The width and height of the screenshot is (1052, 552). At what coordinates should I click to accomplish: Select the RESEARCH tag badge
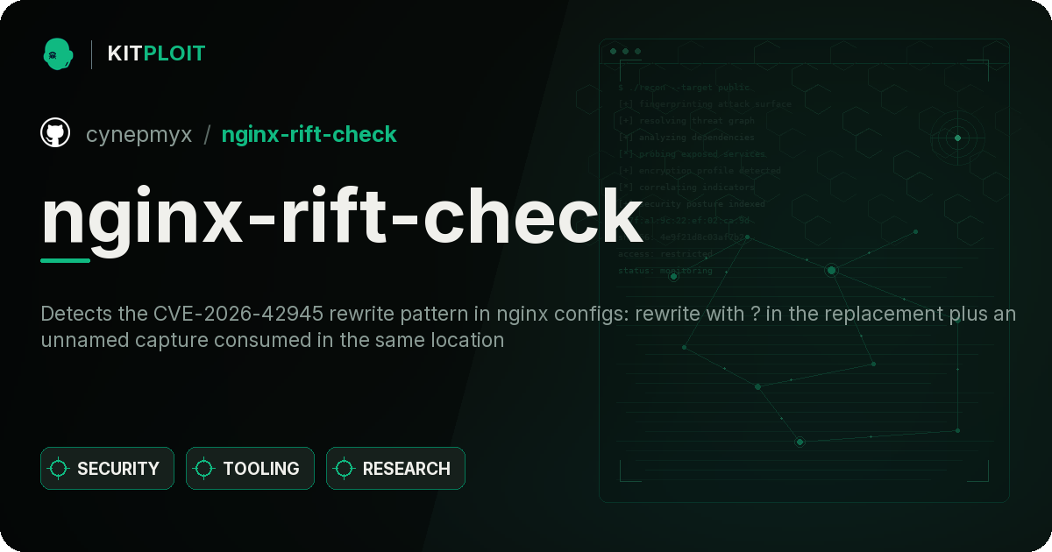pyautogui.click(x=395, y=469)
